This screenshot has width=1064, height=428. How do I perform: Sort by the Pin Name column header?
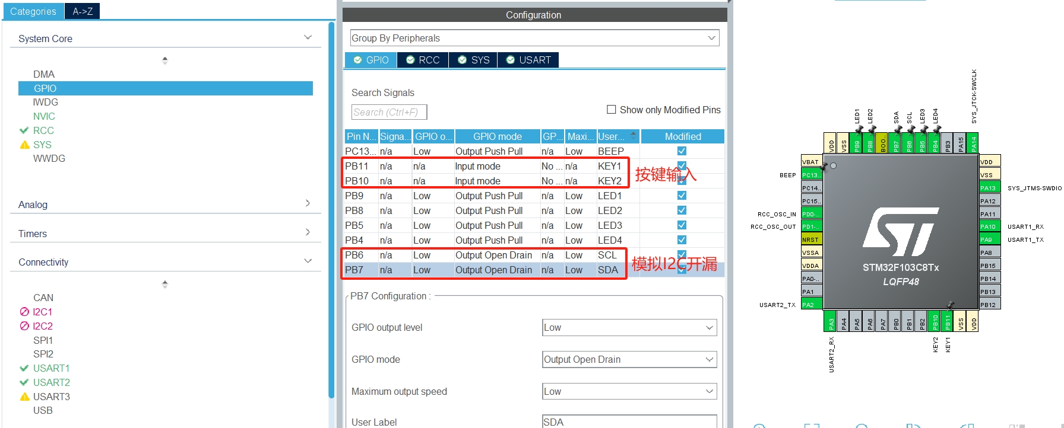[361, 136]
